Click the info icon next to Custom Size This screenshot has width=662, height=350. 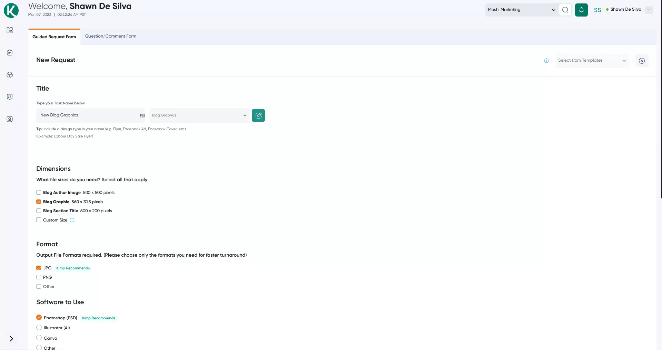(x=72, y=220)
